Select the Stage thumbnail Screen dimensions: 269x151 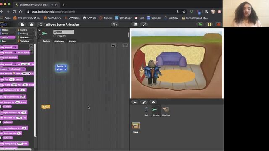tap(135, 128)
